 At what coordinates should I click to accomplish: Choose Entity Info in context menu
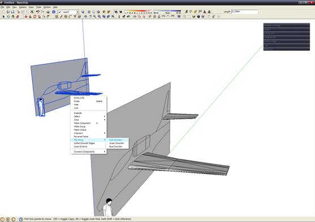tap(89, 98)
